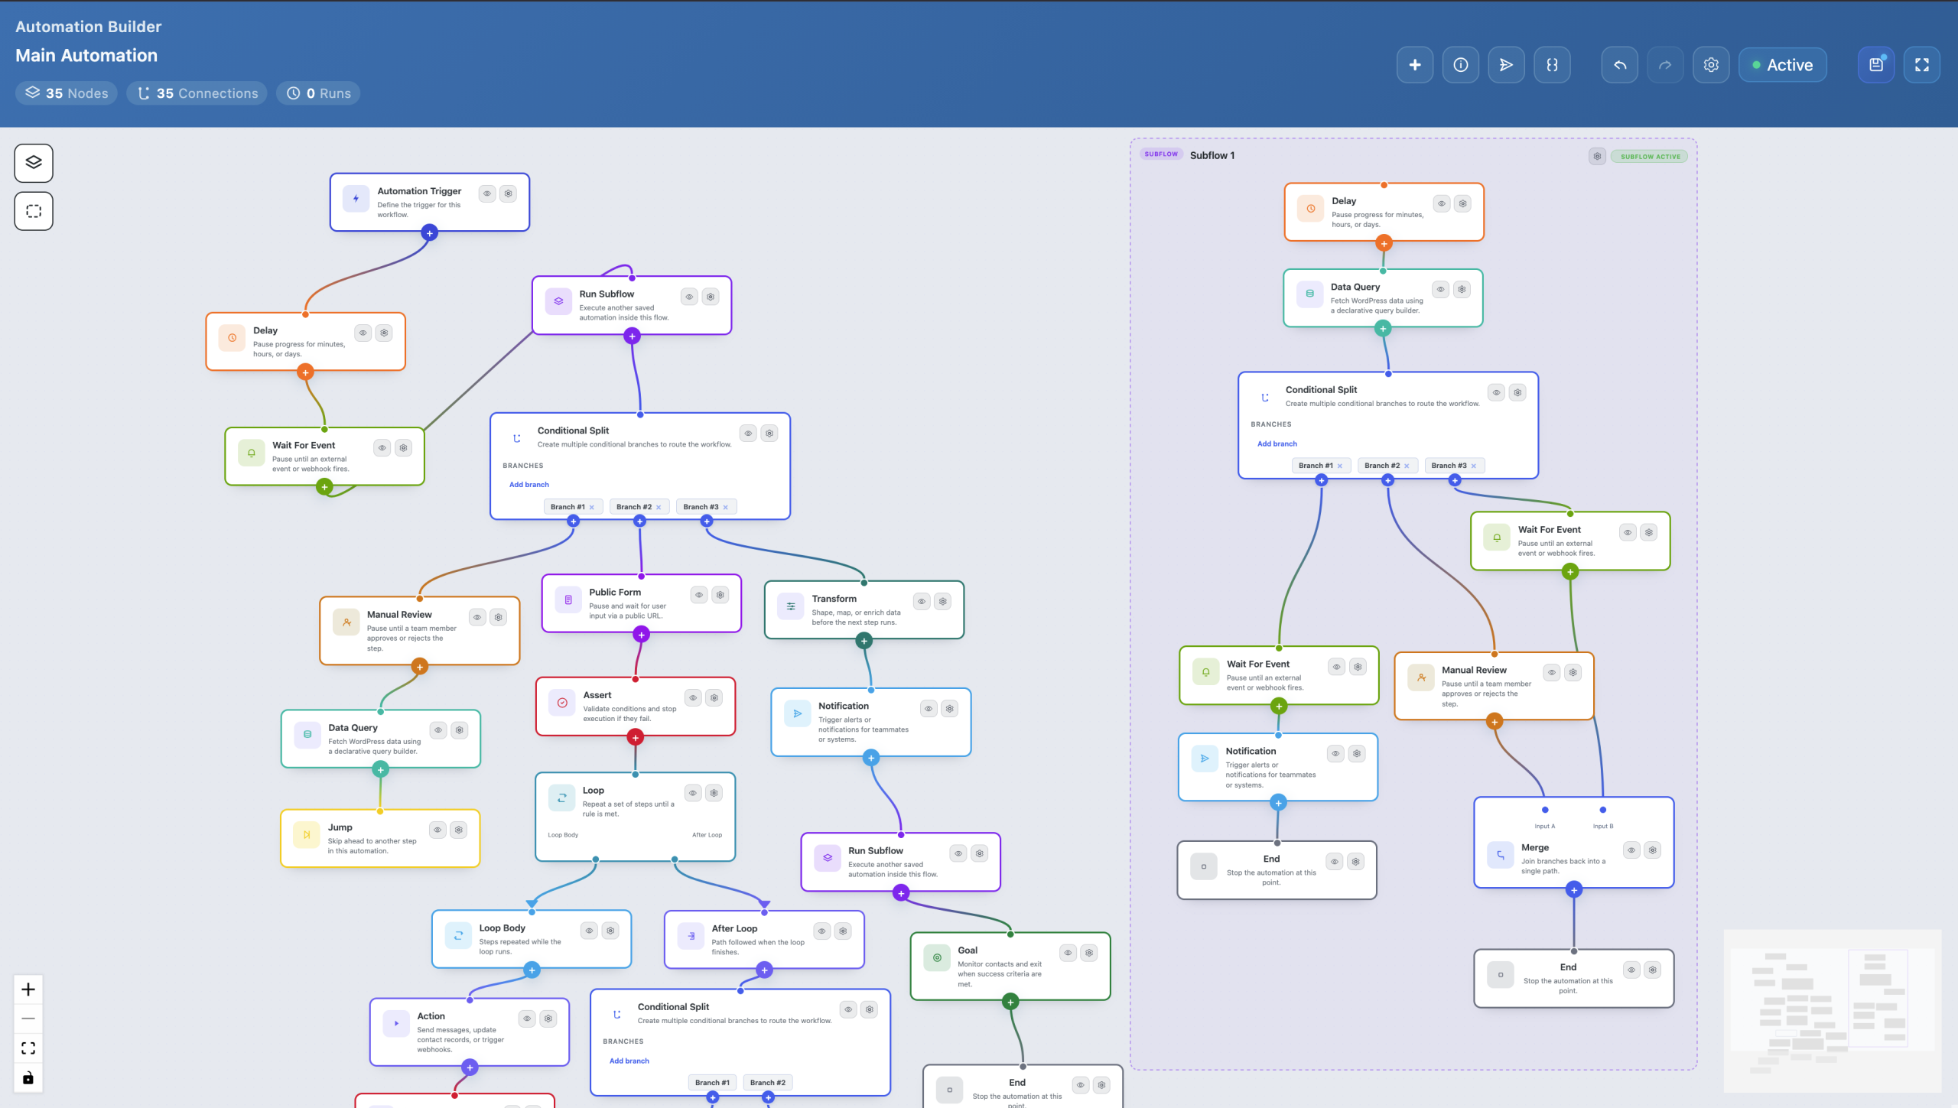Toggle visibility of Public Form node
This screenshot has width=1958, height=1108.
699,595
